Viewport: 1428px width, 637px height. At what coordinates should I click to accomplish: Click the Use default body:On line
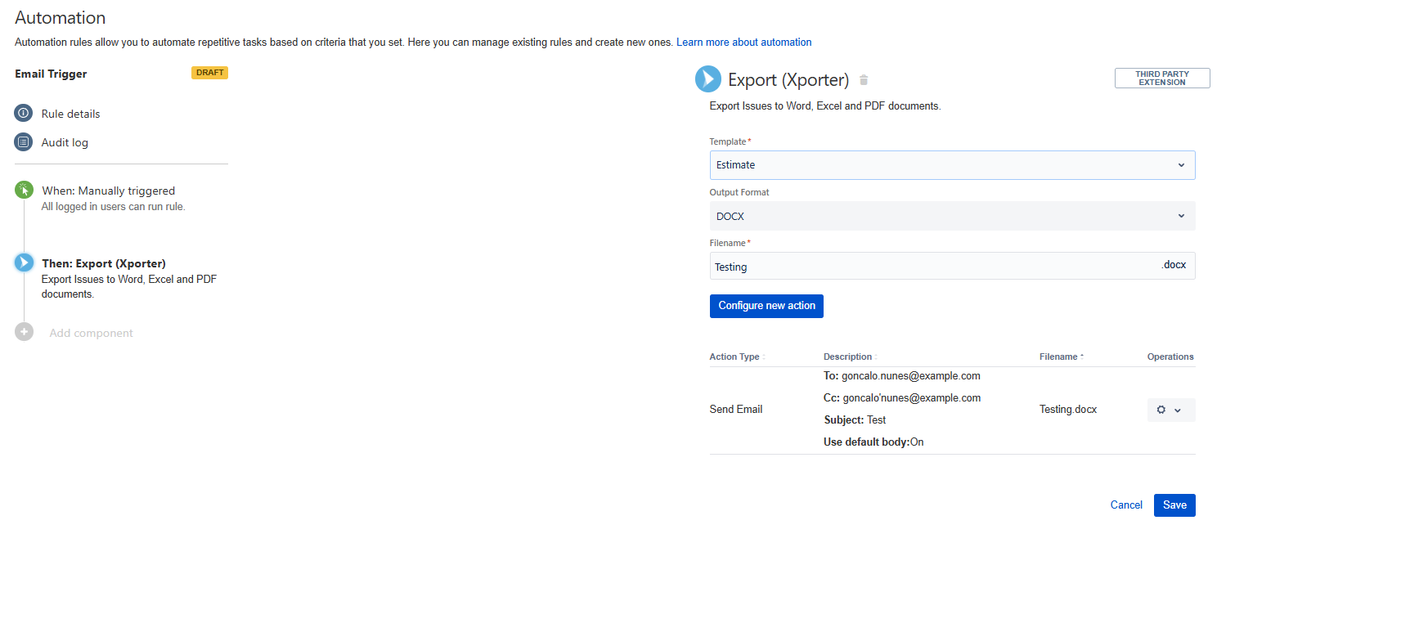tap(873, 442)
